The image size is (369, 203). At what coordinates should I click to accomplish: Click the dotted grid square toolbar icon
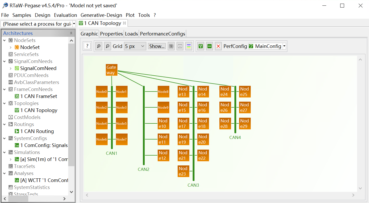click(x=171, y=46)
